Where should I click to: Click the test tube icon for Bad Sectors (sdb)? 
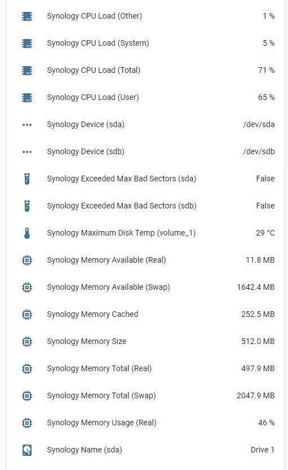click(27, 206)
